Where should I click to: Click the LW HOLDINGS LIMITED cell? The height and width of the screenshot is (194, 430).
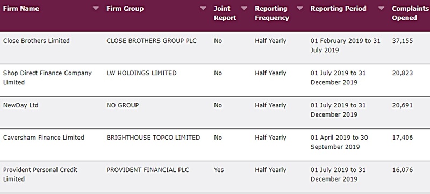pos(141,73)
